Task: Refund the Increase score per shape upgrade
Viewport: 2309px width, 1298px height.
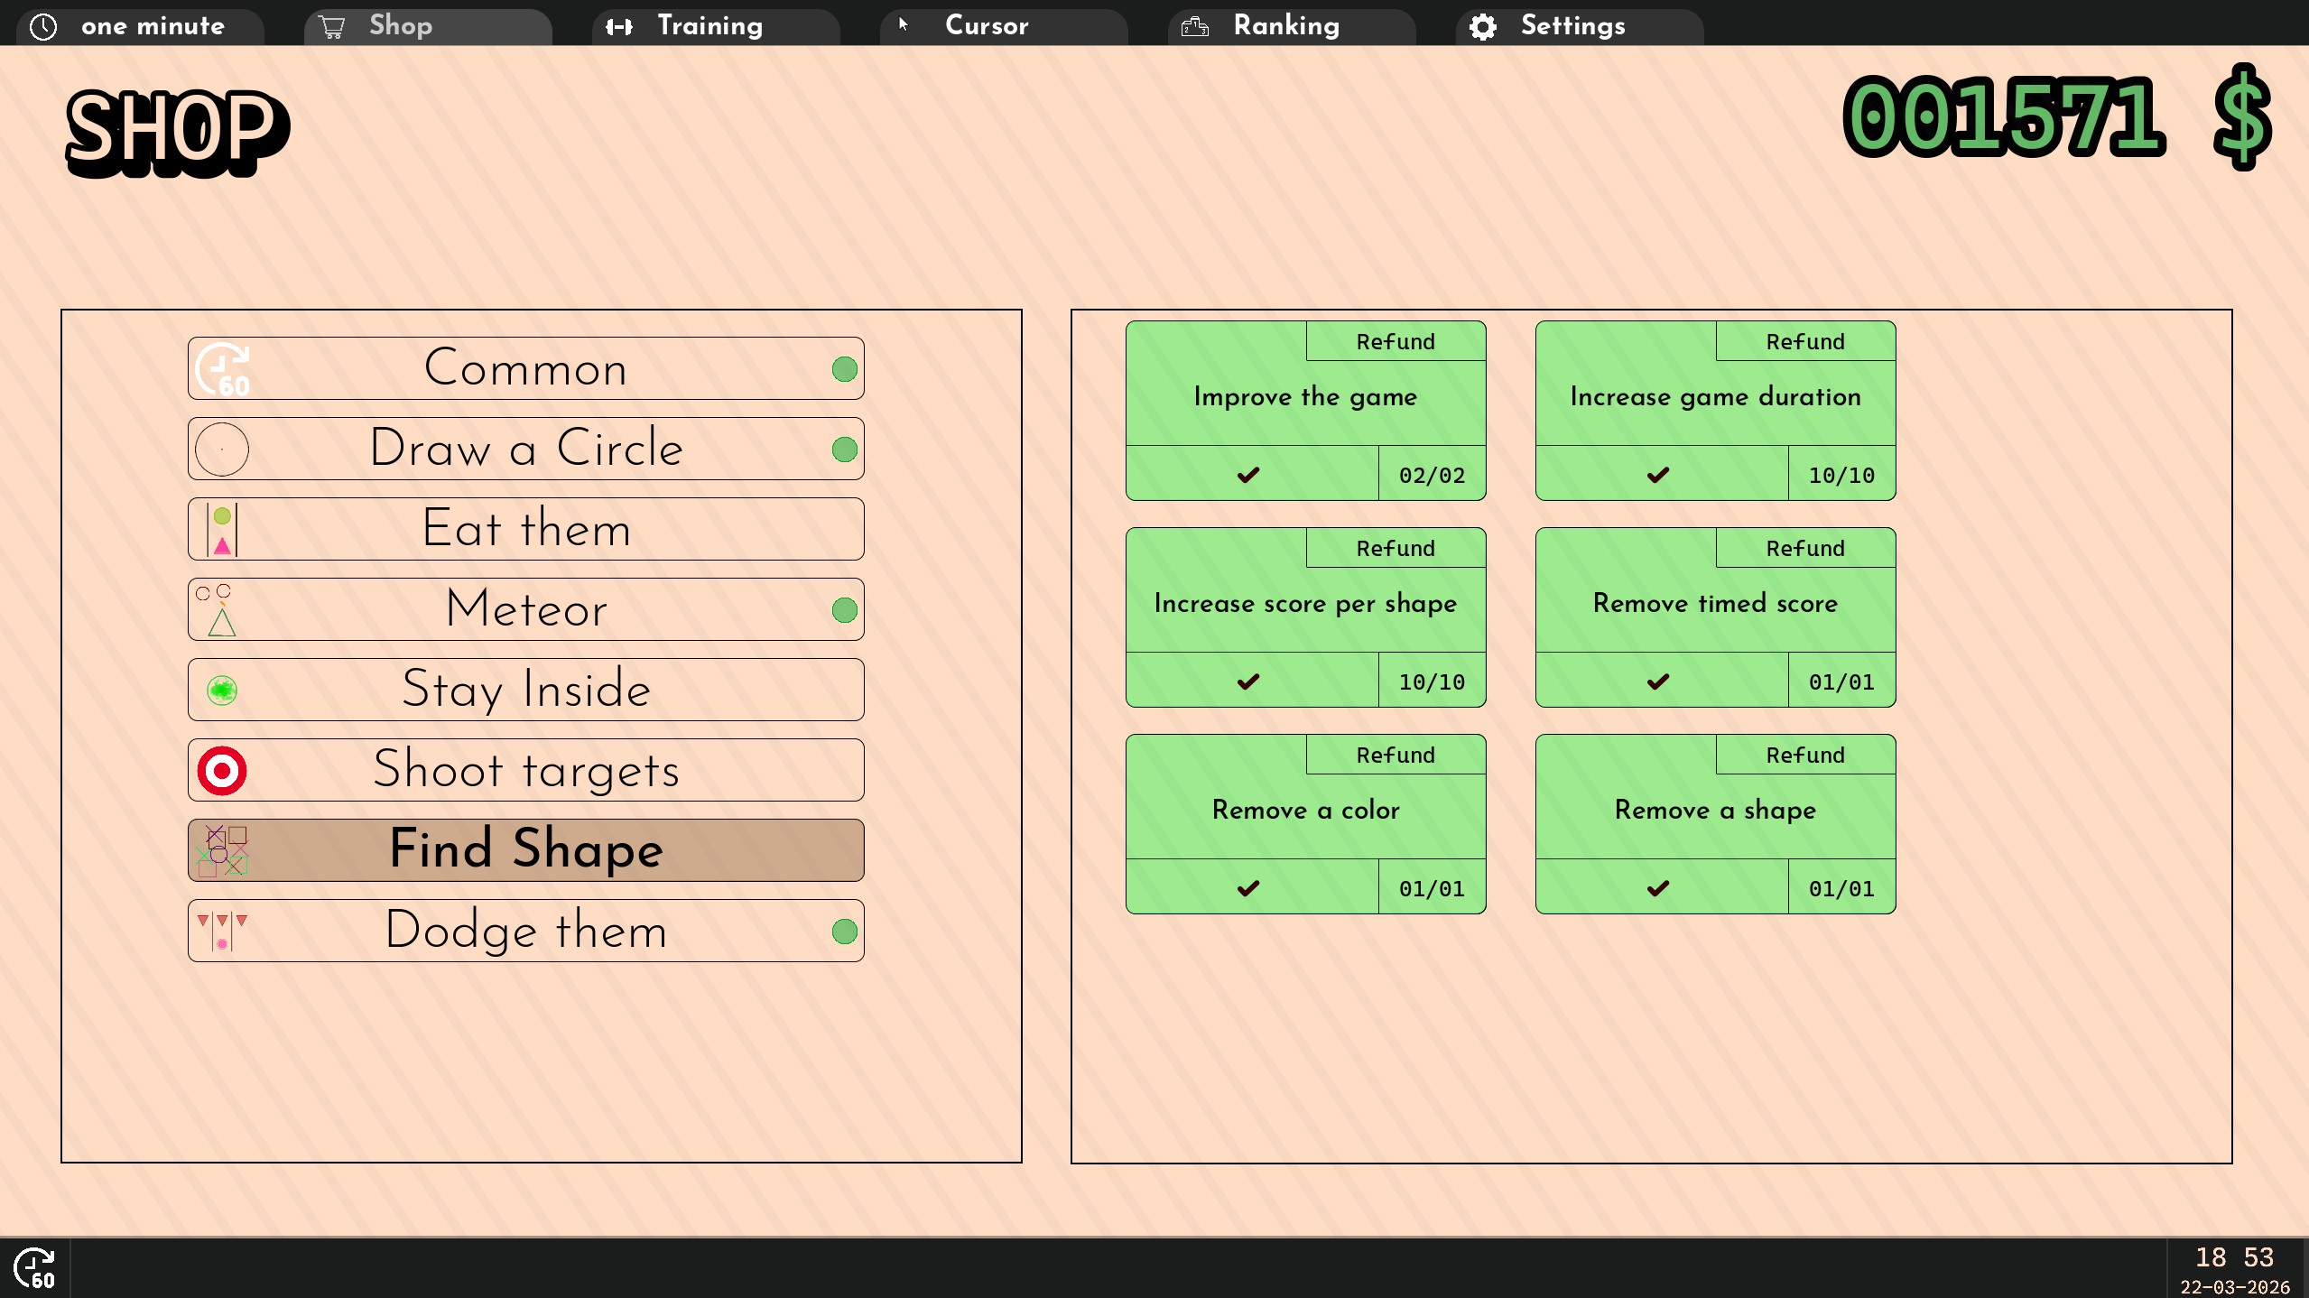Action: pos(1395,549)
